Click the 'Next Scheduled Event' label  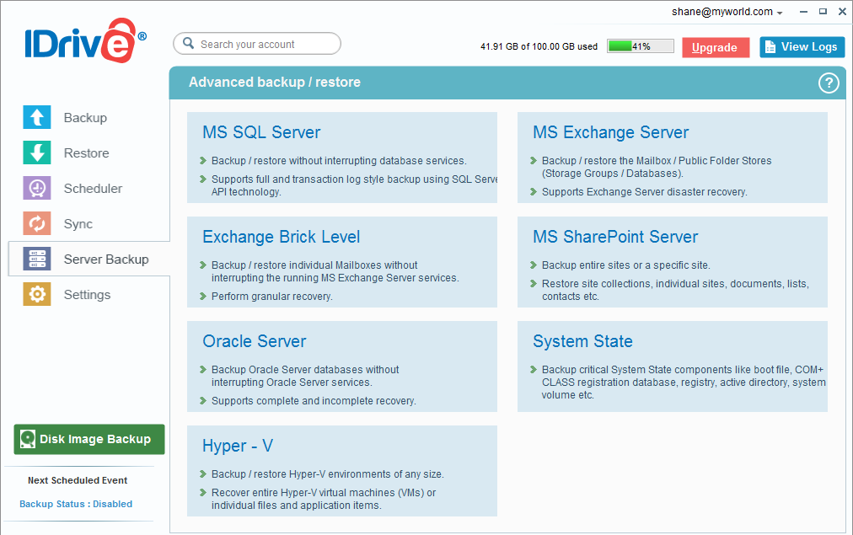pos(78,480)
